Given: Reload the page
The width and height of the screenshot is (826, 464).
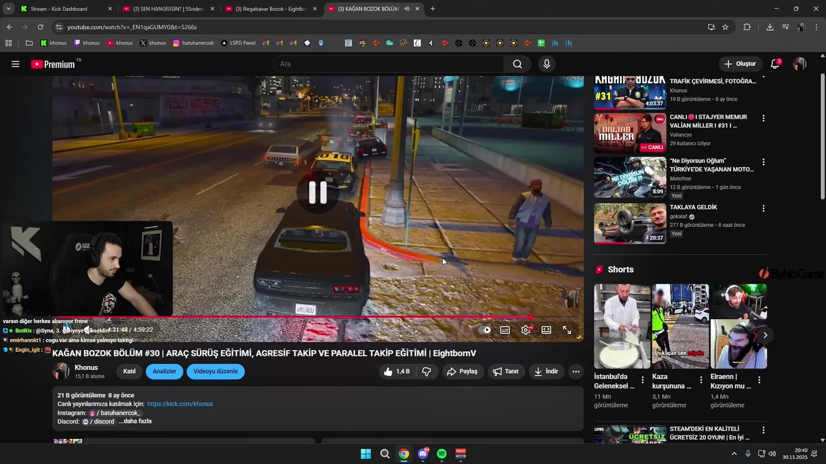Looking at the screenshot, I should coord(40,27).
